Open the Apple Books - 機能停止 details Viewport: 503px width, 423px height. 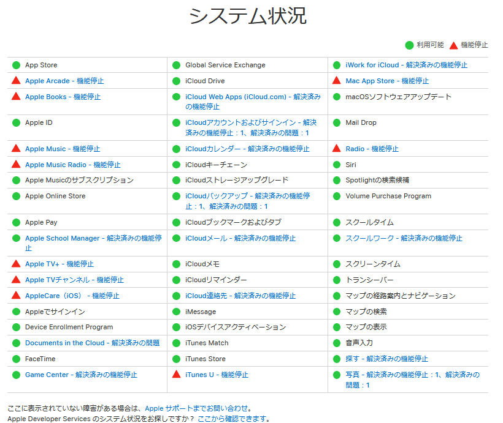point(63,97)
